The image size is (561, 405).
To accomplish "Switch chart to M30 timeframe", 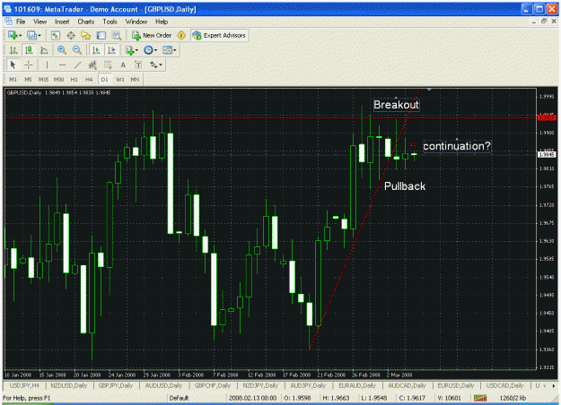I will [58, 79].
